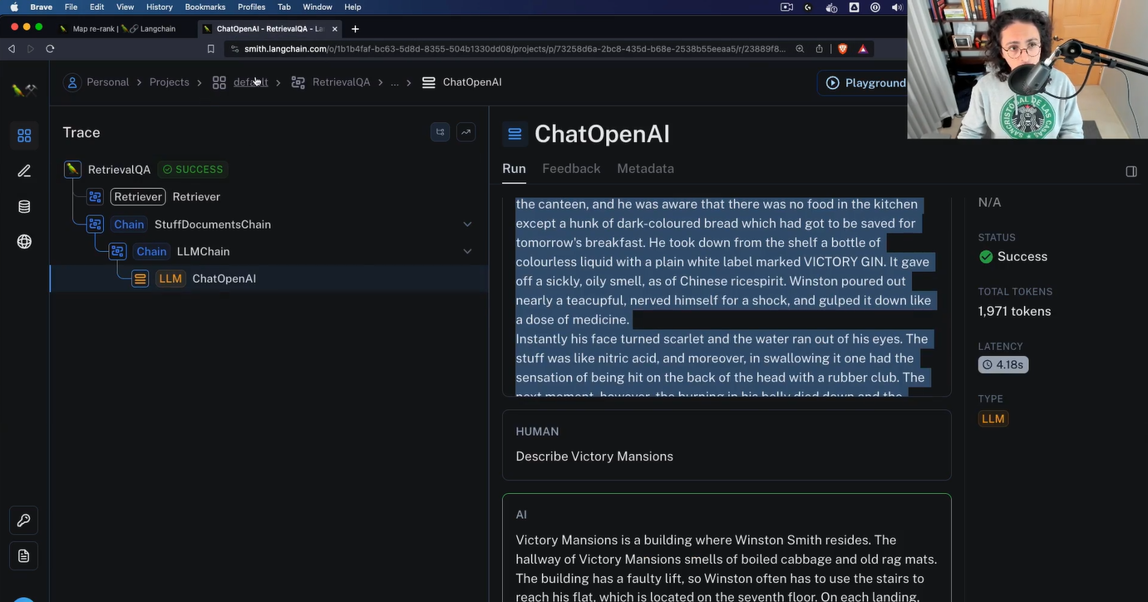The image size is (1148, 602).
Task: Click the StuffDocumentsChain row icon
Action: pos(96,225)
